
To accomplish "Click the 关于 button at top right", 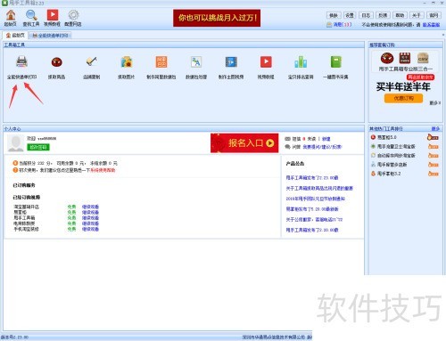I will pyautogui.click(x=417, y=15).
